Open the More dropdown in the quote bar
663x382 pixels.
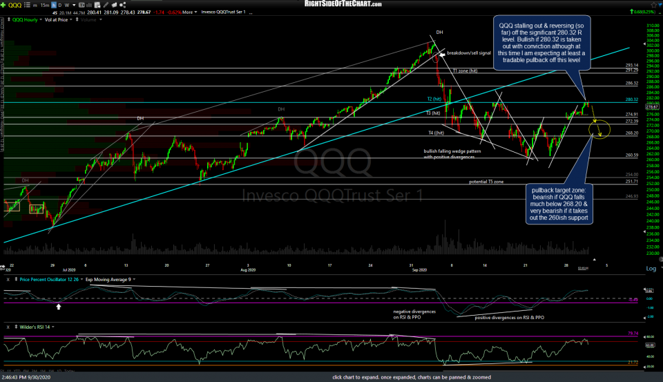pyautogui.click(x=189, y=12)
